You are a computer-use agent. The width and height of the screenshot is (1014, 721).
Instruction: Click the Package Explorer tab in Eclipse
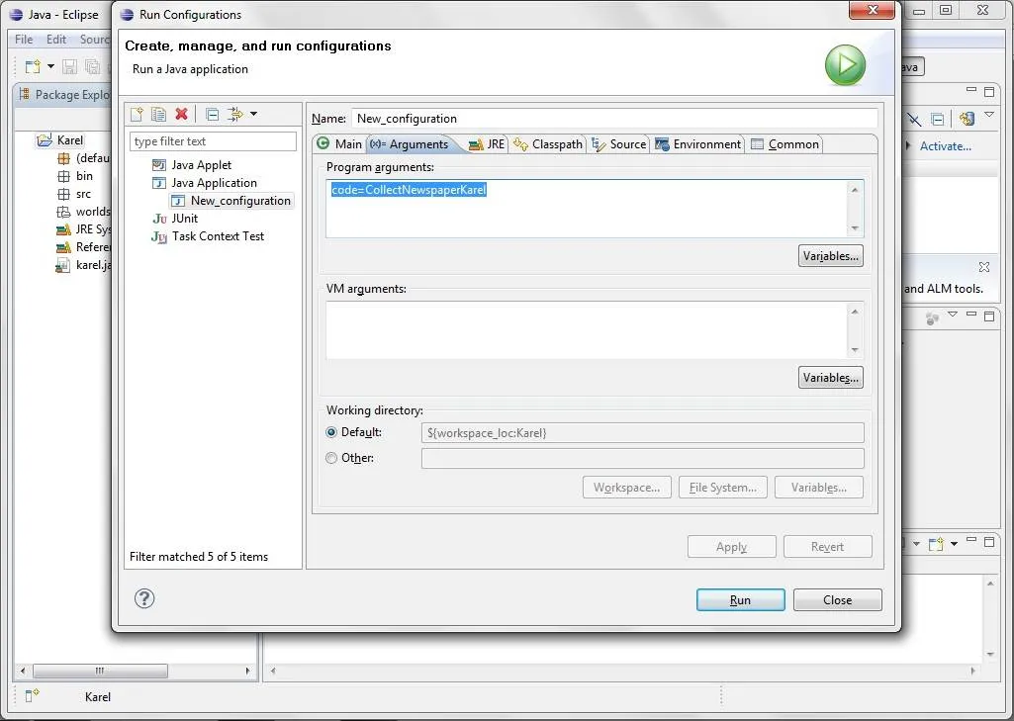pos(64,94)
